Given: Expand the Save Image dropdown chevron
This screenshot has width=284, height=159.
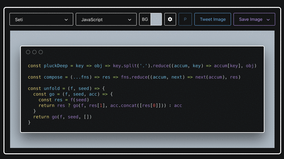Looking at the screenshot, I should click(268, 20).
